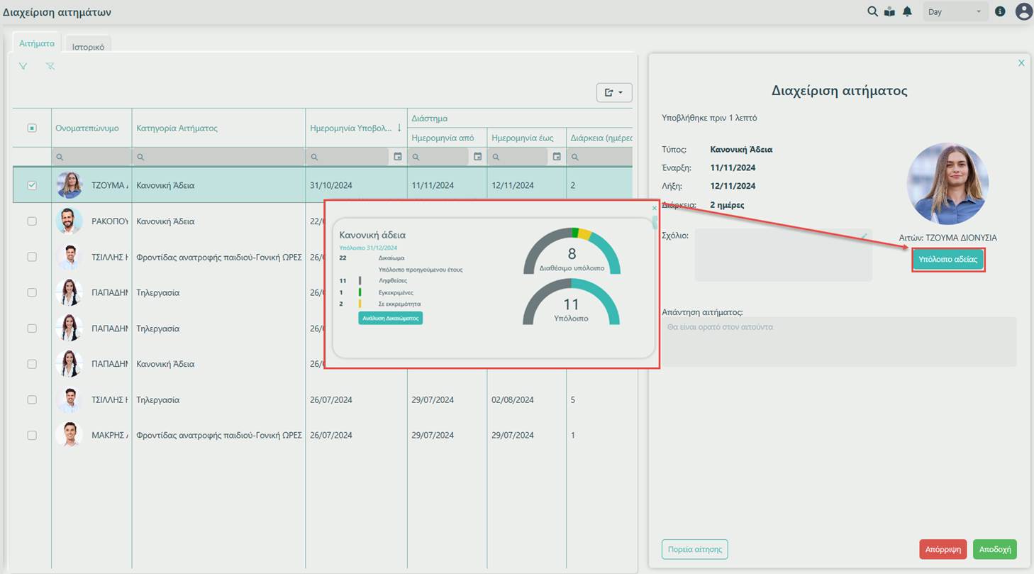Check the ΤΣΙΛΛΗΣ Τηλεργασία row checkbox
This screenshot has height=574, width=1034.
point(32,399)
